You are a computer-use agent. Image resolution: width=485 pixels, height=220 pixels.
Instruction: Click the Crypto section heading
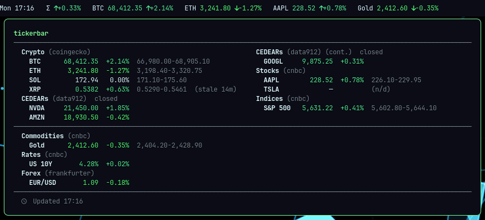(33, 52)
